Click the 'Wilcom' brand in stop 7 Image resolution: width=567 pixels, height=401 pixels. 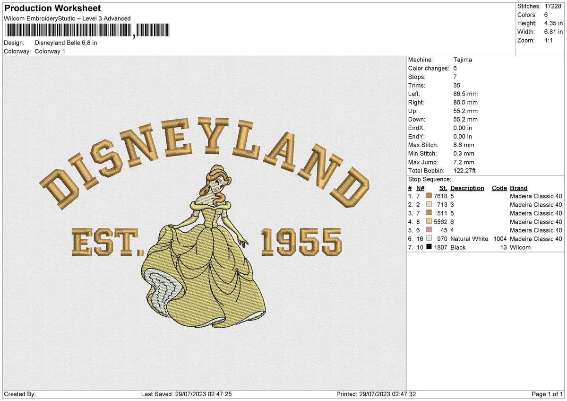point(520,247)
